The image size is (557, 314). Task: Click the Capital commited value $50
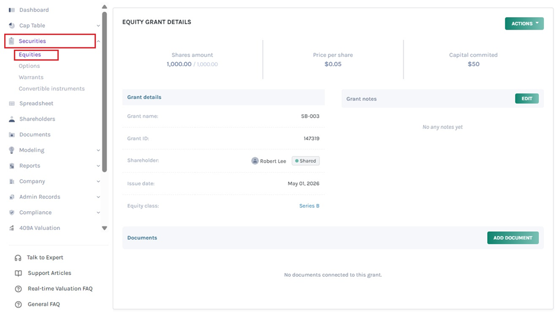[x=473, y=64]
